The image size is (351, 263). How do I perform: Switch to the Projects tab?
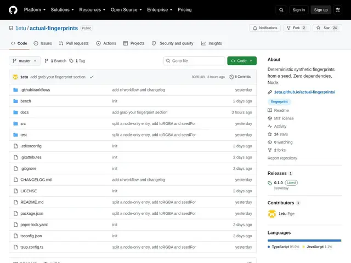click(x=134, y=43)
